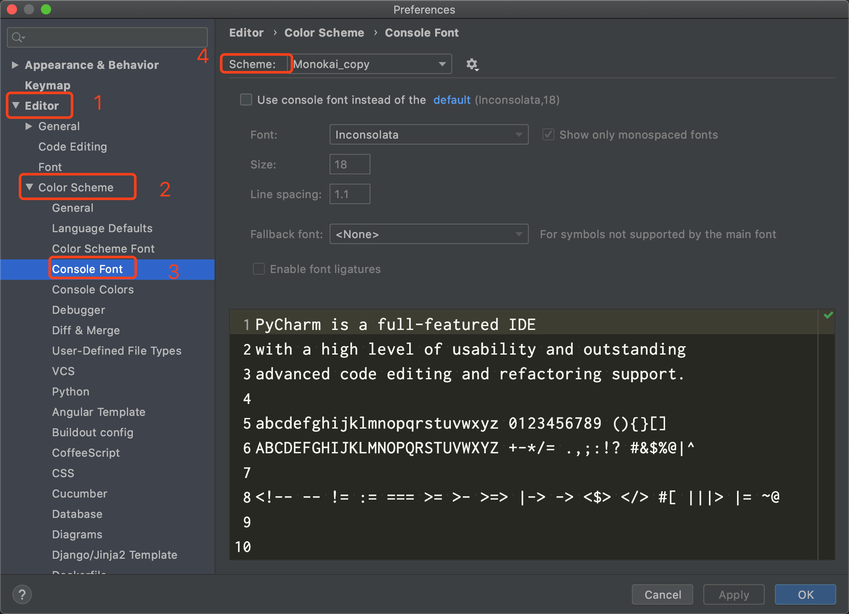
Task: Select Console Colors in the sidebar
Action: pyautogui.click(x=92, y=290)
